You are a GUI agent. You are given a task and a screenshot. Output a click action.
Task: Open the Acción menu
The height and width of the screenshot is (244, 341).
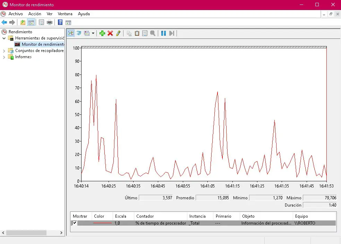coord(35,14)
